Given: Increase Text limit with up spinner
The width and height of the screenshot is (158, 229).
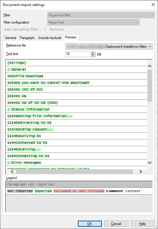Looking at the screenshot, I should pos(93,53).
